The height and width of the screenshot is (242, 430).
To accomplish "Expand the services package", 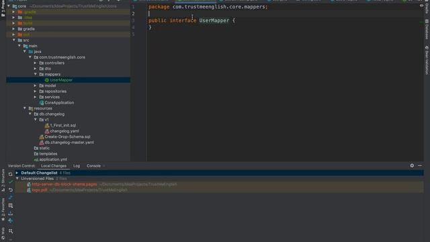I will [x=36, y=97].
